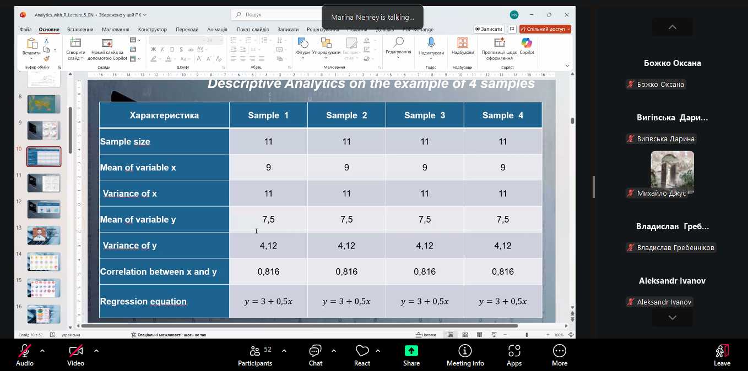Turn on camera with Video button
The width and height of the screenshot is (748, 371).
pyautogui.click(x=75, y=355)
